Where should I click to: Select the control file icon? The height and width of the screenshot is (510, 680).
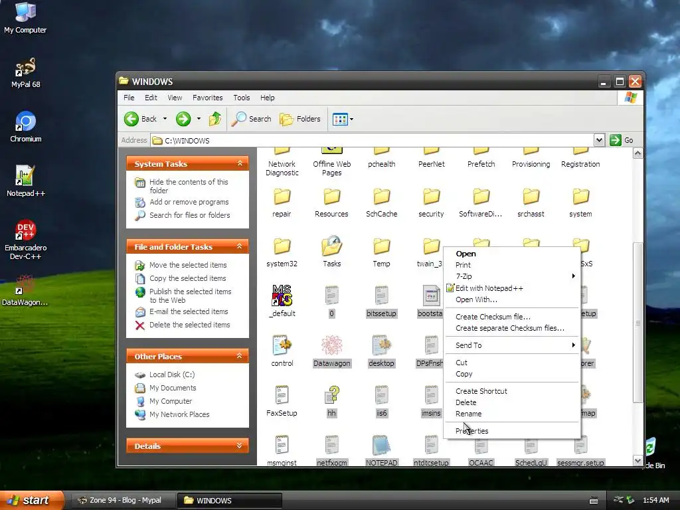point(282,351)
